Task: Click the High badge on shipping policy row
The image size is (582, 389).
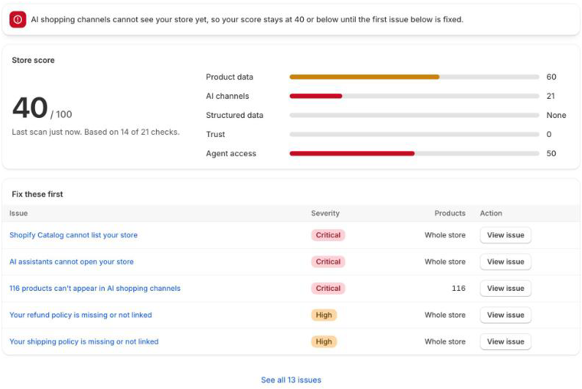Action: (x=324, y=342)
